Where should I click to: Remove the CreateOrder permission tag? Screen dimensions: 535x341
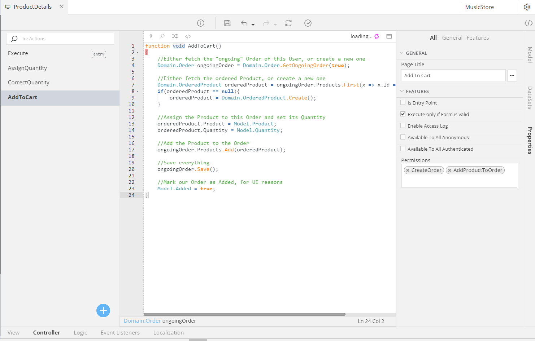click(x=408, y=170)
